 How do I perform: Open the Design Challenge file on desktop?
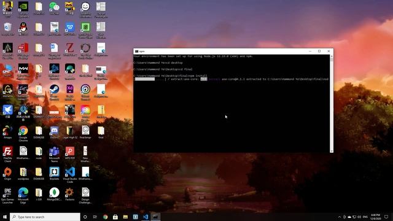(85, 195)
